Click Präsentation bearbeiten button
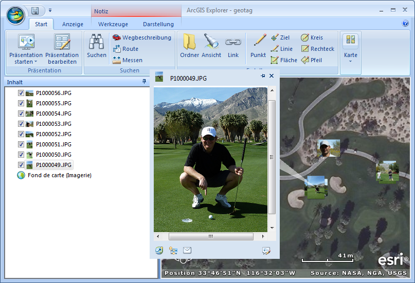 pyautogui.click(x=62, y=49)
